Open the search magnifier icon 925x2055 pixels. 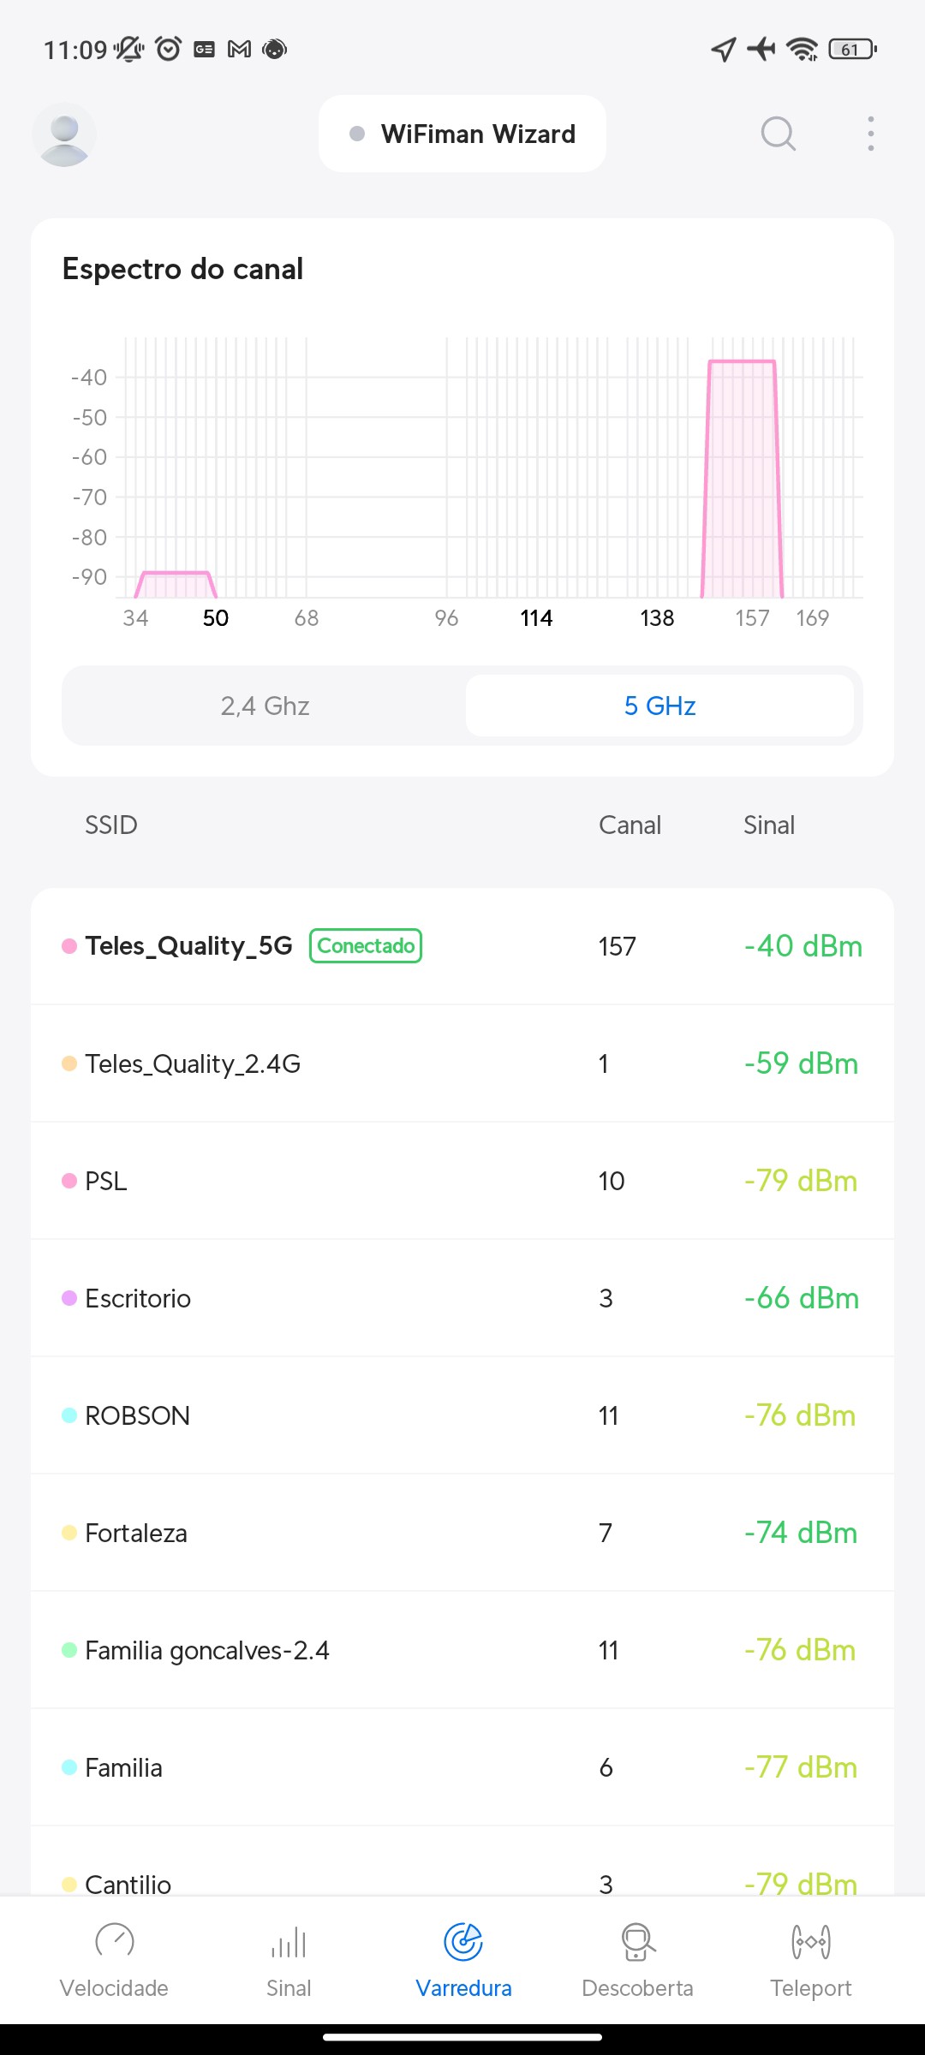[x=778, y=134]
